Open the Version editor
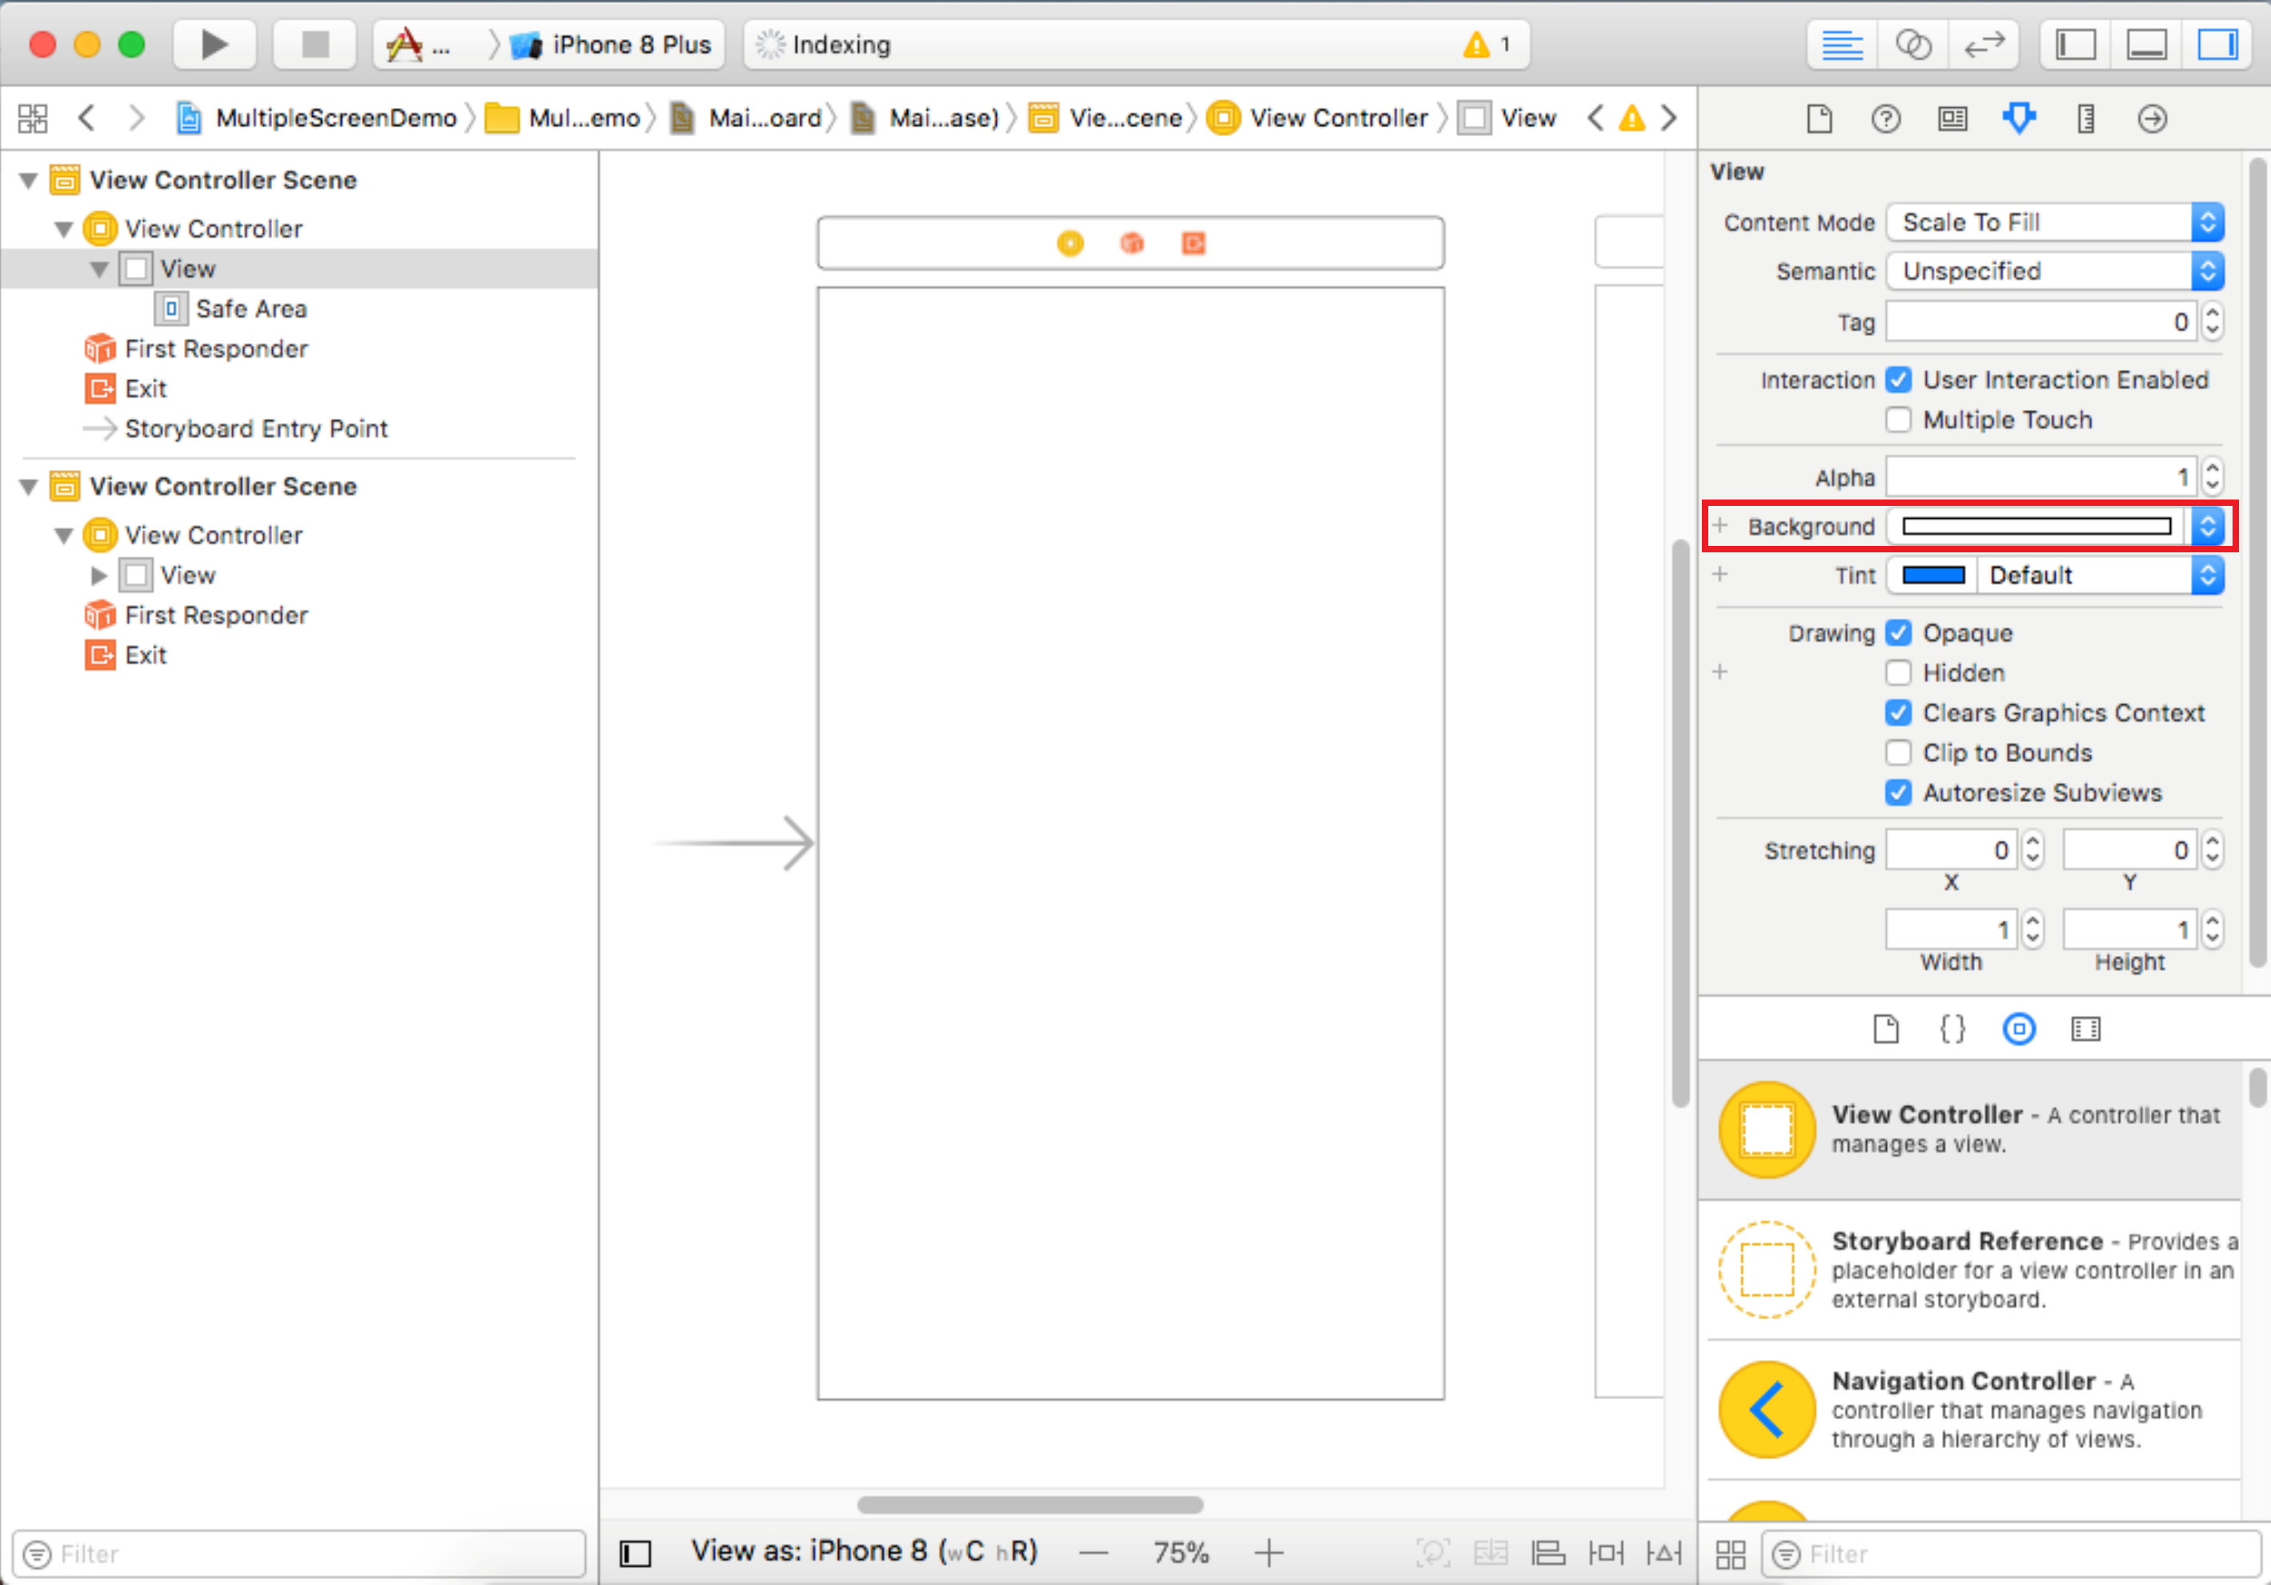Viewport: 2271px width, 1585px height. pyautogui.click(x=1983, y=45)
